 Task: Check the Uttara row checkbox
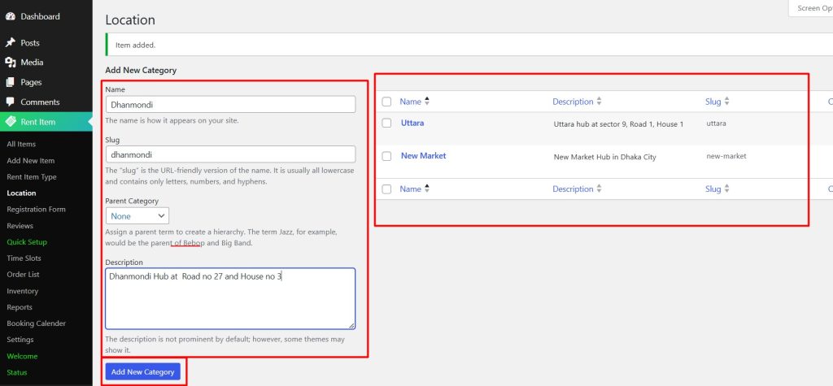[386, 124]
